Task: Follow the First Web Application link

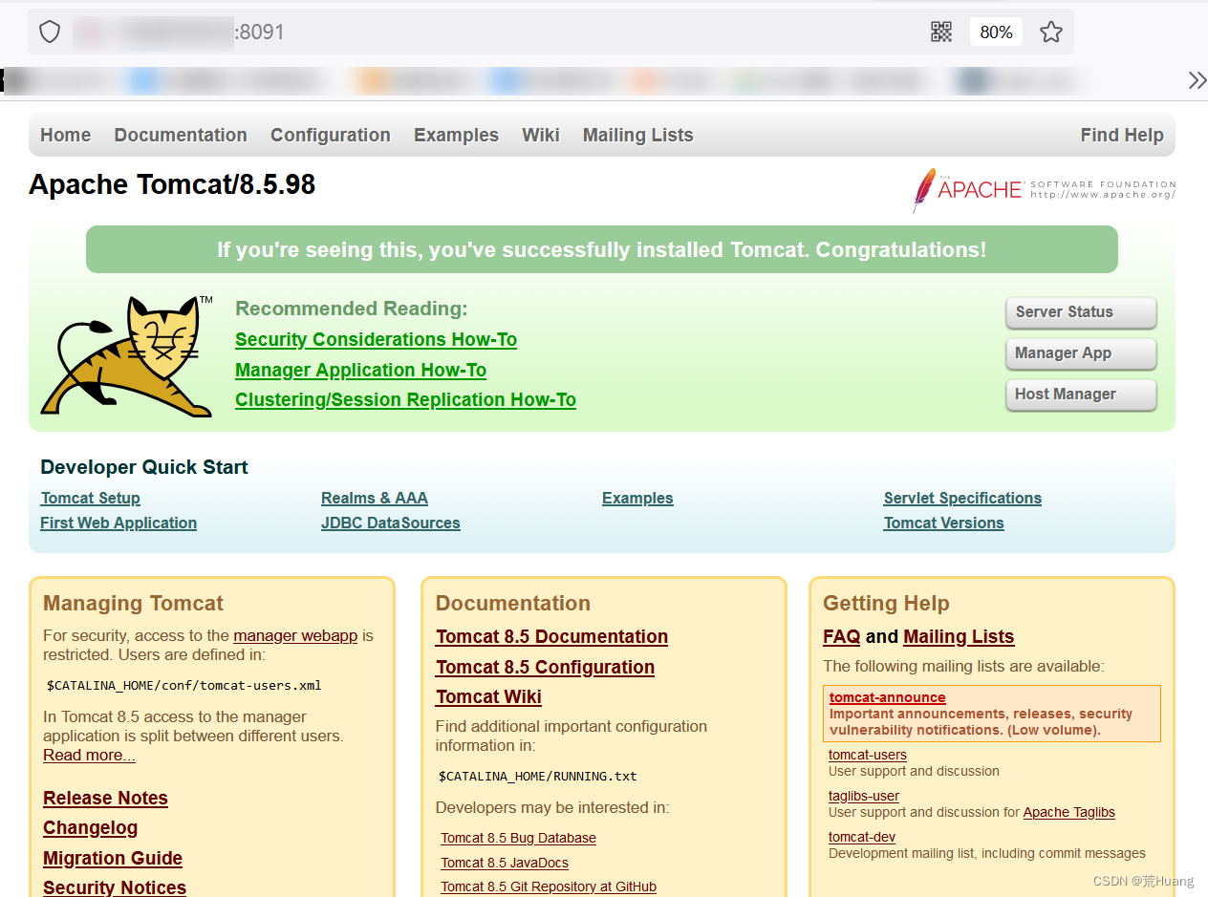Action: point(119,523)
